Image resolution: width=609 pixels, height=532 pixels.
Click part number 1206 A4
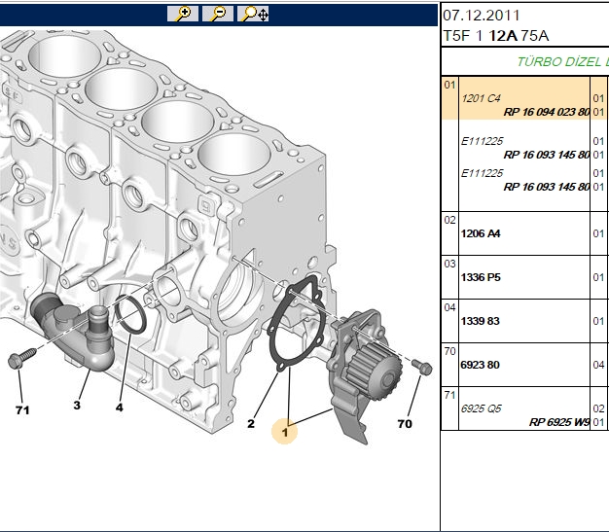coord(481,233)
